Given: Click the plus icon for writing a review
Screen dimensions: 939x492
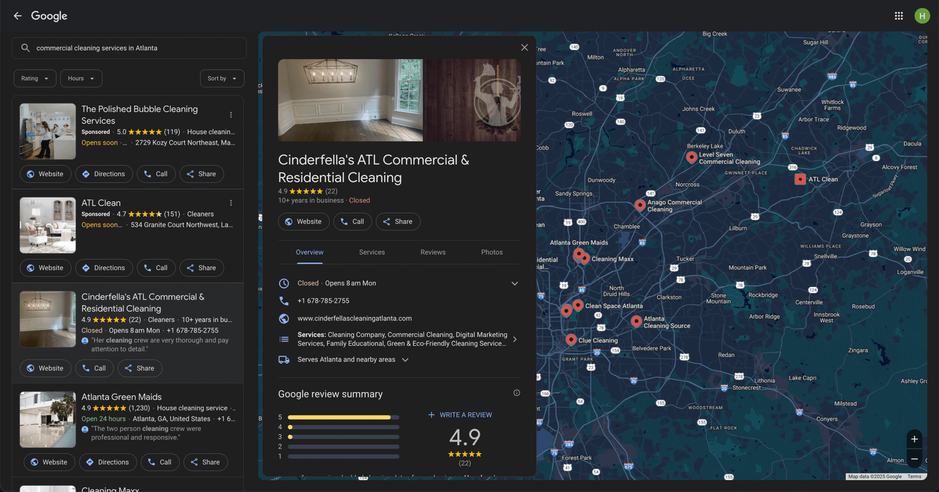Looking at the screenshot, I should pos(431,415).
